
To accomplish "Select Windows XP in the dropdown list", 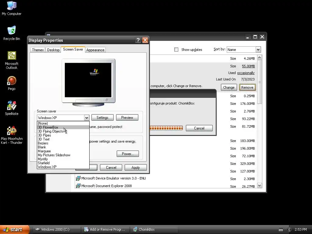I will [63, 167].
